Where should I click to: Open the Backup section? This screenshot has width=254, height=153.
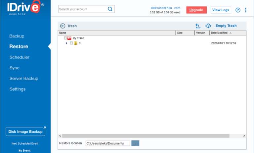tap(17, 36)
